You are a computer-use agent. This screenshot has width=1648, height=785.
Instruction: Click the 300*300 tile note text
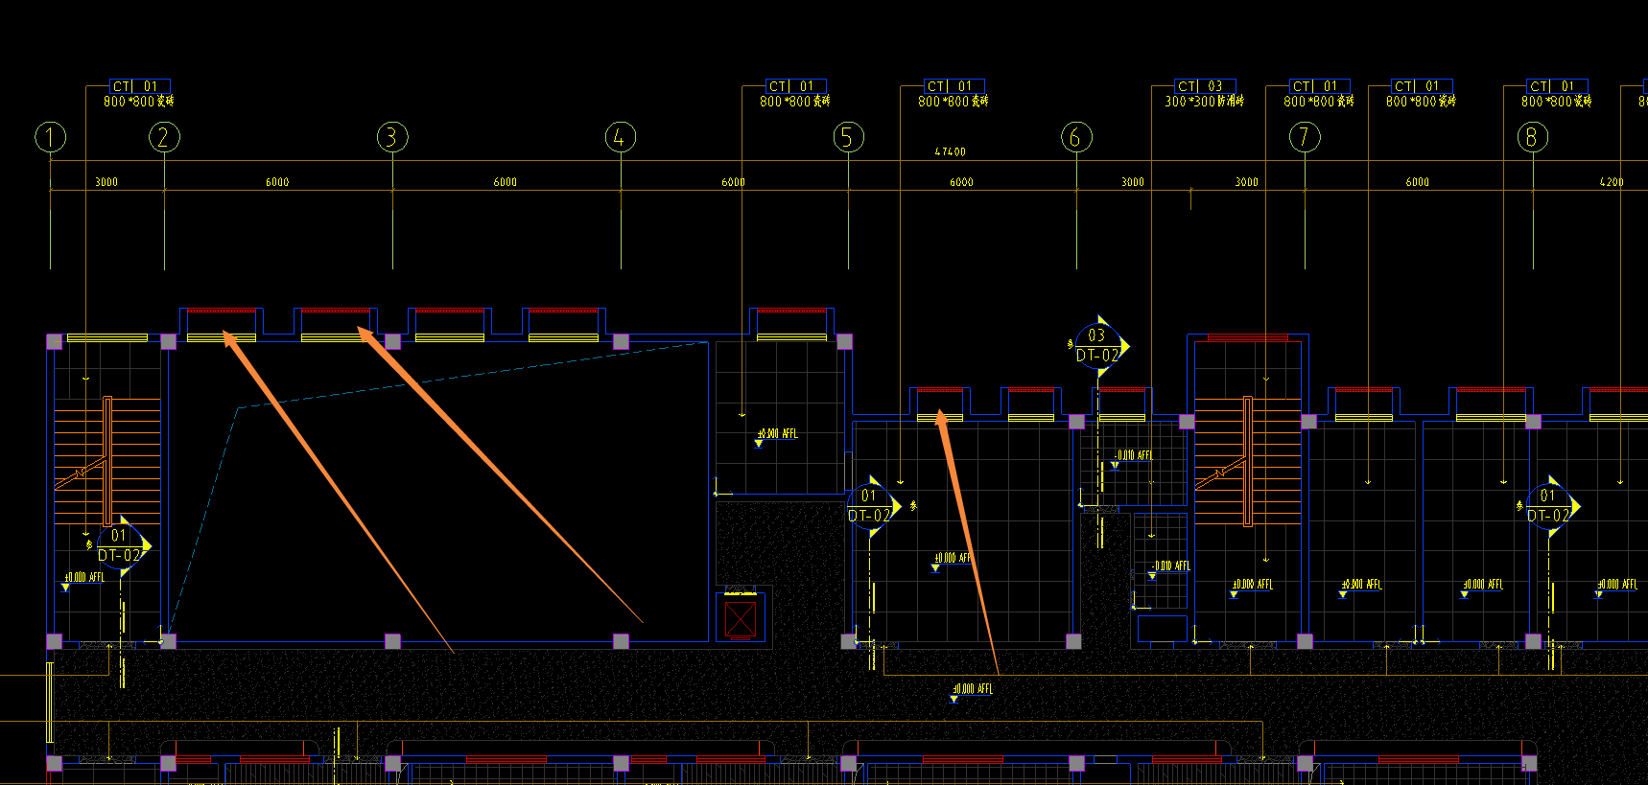pos(1205,101)
